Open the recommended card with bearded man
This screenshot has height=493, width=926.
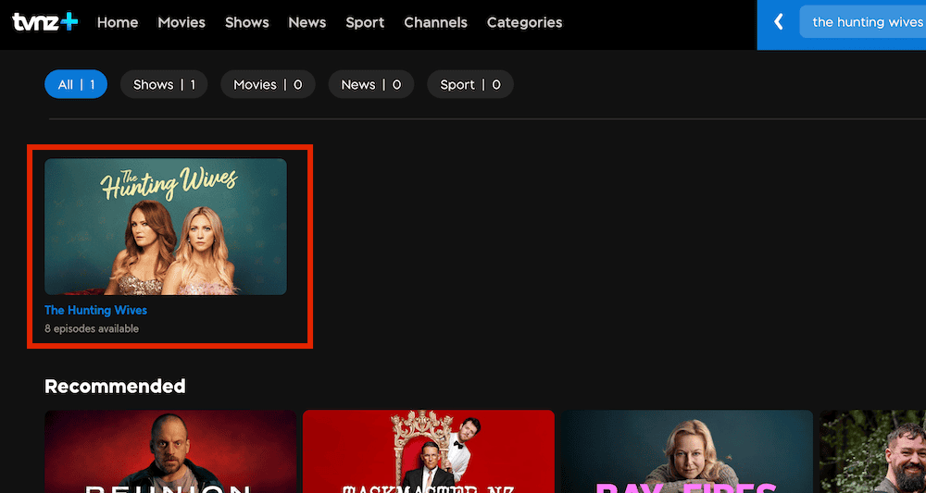pyautogui.click(x=873, y=451)
